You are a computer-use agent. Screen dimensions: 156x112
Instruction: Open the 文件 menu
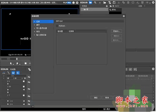(x=11, y=3)
